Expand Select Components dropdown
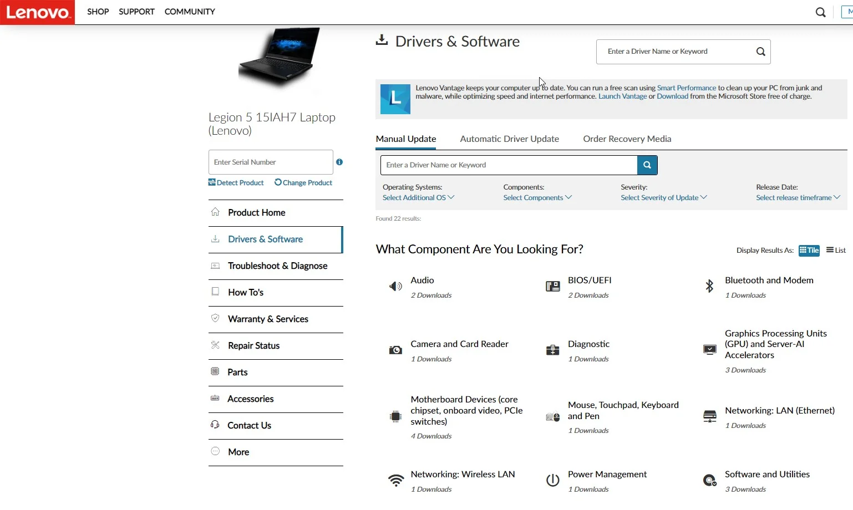Image resolution: width=853 pixels, height=510 pixels. [x=537, y=198]
